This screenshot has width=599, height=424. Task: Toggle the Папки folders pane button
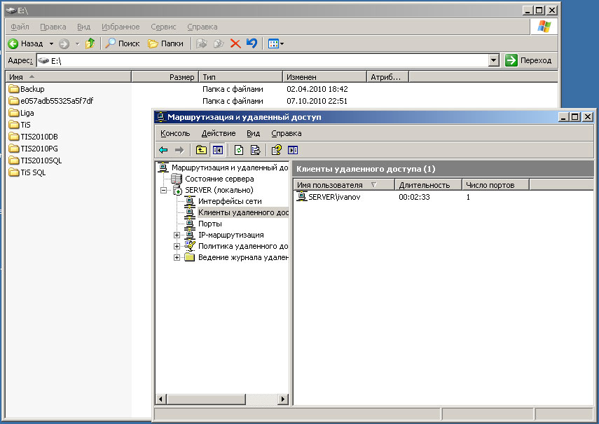[165, 43]
